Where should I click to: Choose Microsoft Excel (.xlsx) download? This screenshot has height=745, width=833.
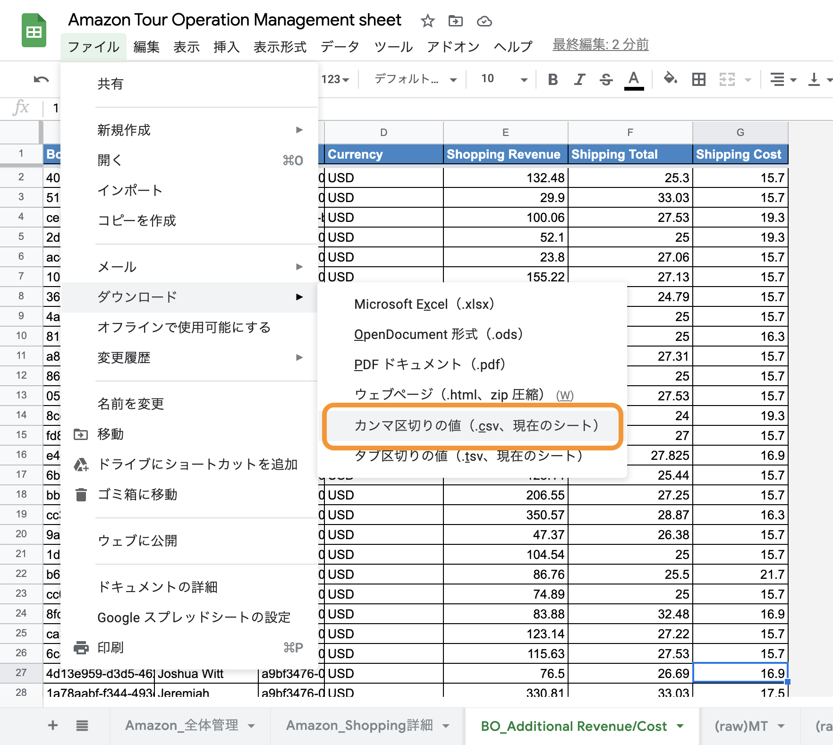[424, 304]
